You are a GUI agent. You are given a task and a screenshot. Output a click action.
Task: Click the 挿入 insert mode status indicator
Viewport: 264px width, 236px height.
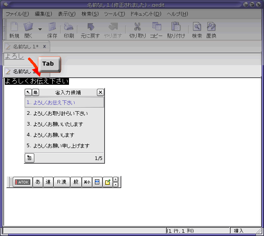tap(238, 230)
